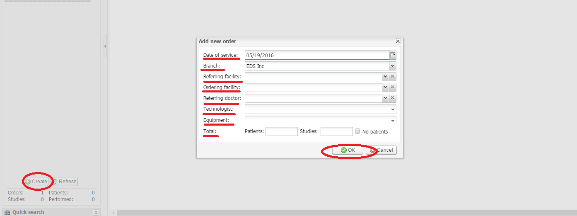
Task: Open the Date of service calendar picker
Action: 393,55
